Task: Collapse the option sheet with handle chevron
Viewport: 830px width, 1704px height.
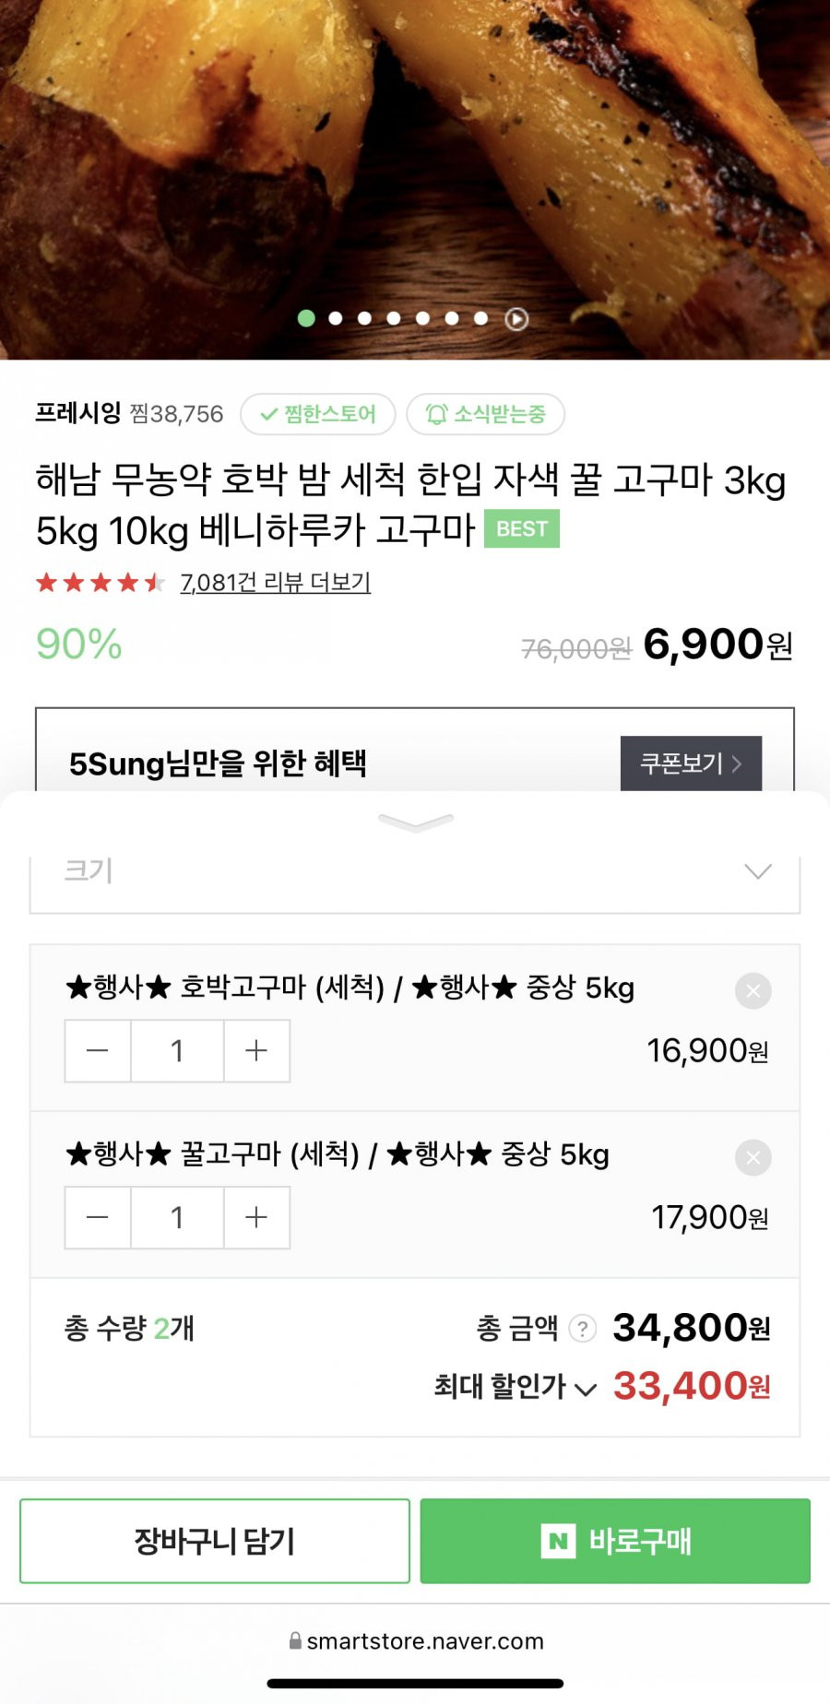Action: point(416,822)
